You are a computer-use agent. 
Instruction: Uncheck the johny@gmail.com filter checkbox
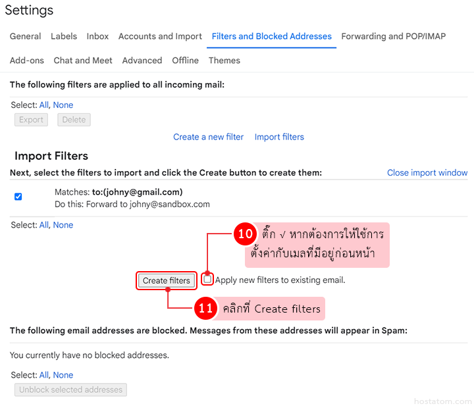(x=18, y=196)
